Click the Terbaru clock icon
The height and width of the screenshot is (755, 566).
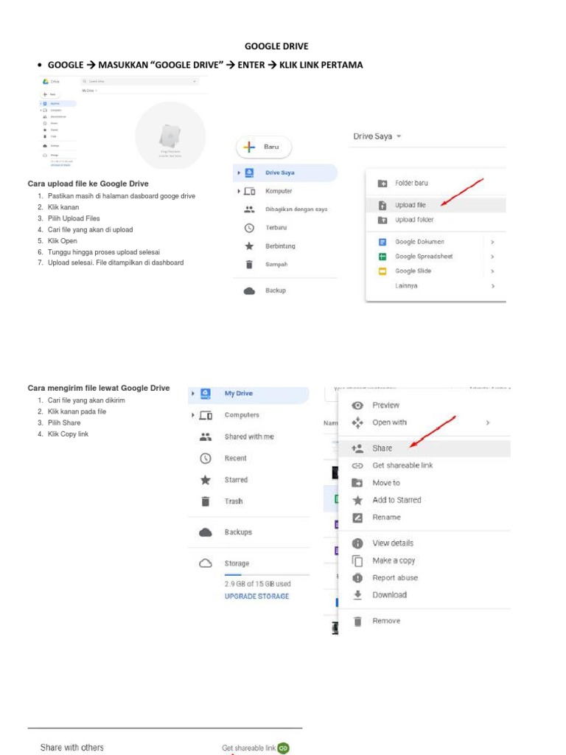tap(249, 228)
